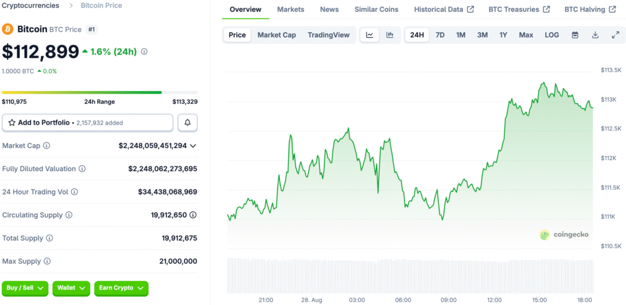
Task: Click the info icon next to 24 Hour Trading Vol
Action: click(x=74, y=192)
